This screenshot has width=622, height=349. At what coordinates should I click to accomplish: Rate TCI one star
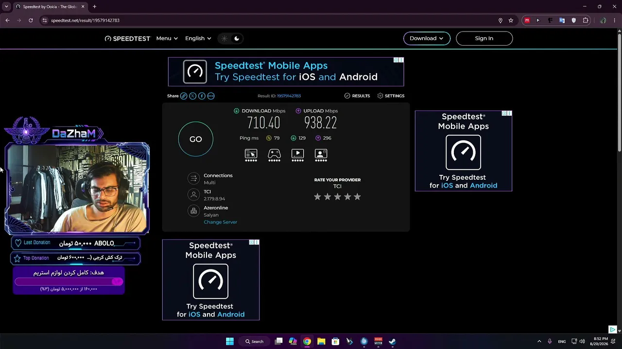pos(317,197)
